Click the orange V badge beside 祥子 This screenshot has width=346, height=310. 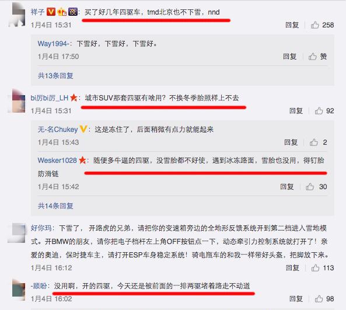(x=51, y=12)
